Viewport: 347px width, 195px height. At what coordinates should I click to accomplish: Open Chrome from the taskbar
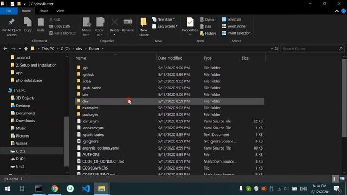(54, 188)
